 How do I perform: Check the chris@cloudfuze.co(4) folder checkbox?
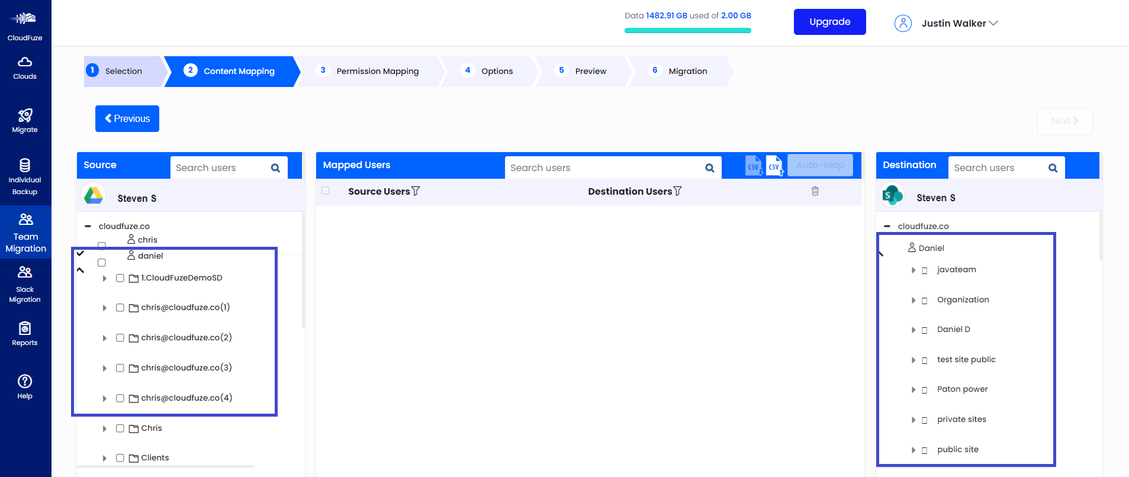click(120, 398)
